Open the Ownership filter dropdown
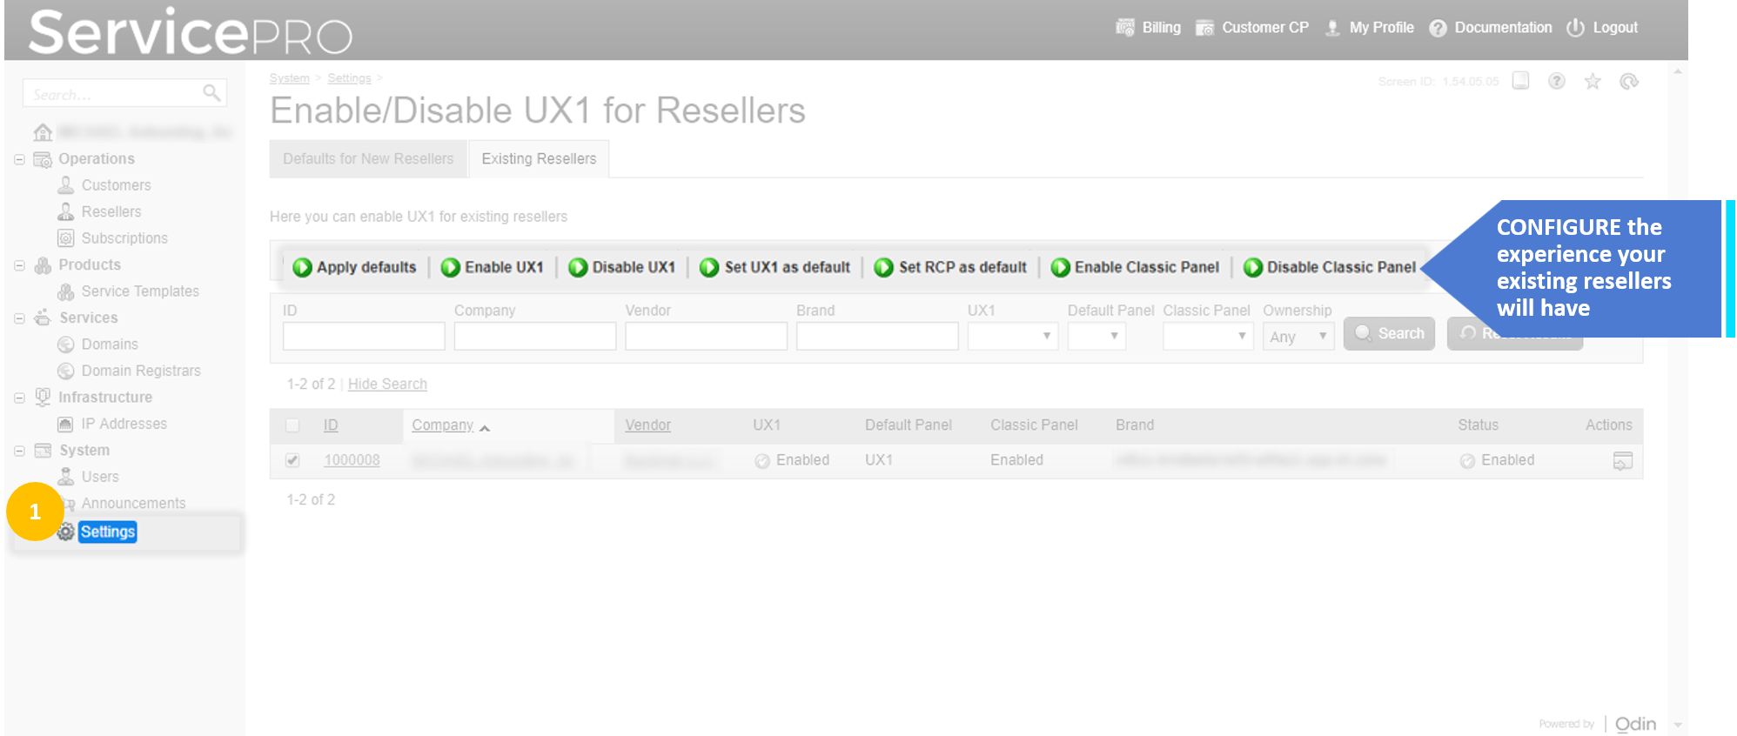Image resolution: width=1737 pixels, height=736 pixels. click(x=1298, y=337)
